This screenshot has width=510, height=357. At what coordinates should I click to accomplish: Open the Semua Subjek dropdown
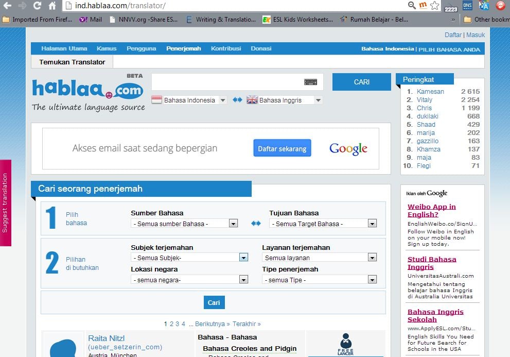coord(242,257)
